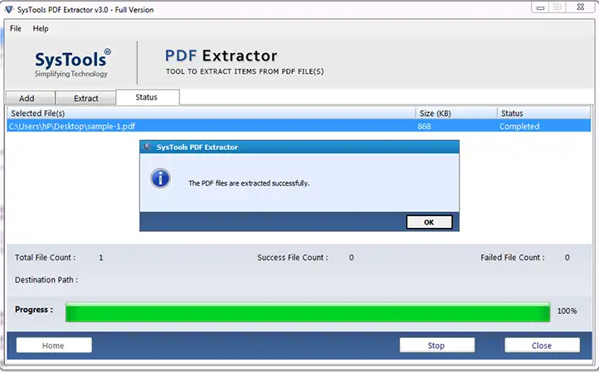Click the Failed File Count label
Viewport: 599px width, 372px height.
512,258
